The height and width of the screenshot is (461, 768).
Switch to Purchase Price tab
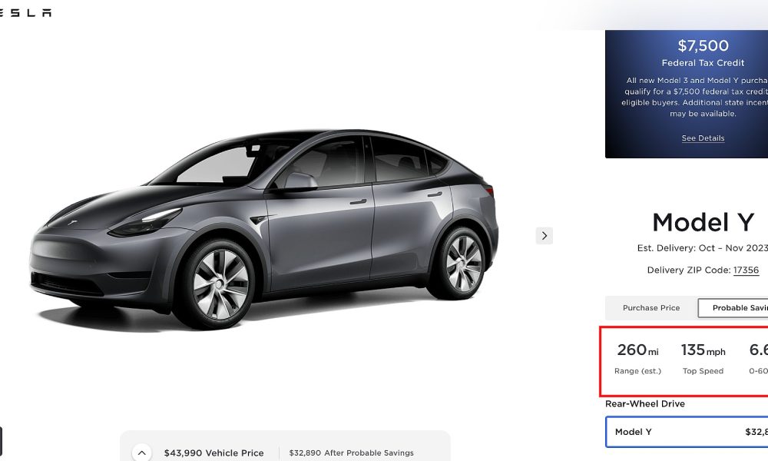[x=651, y=307]
